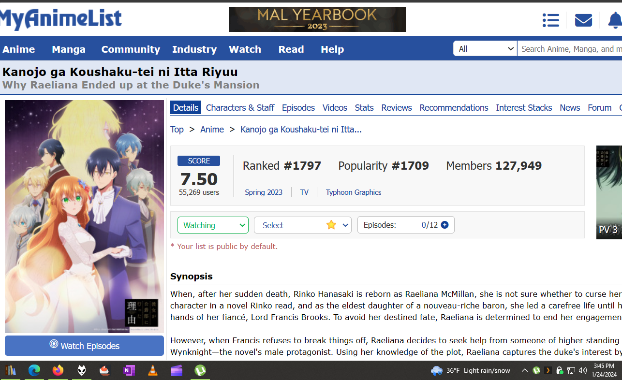Screen dimensions: 622x380
Task: Open the Watching status dropdown
Action: coord(213,225)
